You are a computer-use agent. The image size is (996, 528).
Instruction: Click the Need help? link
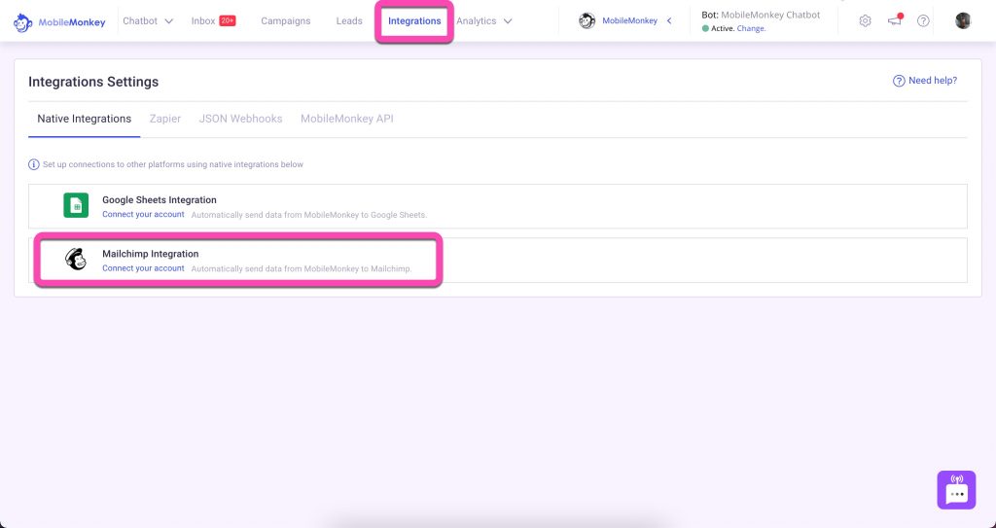(925, 81)
